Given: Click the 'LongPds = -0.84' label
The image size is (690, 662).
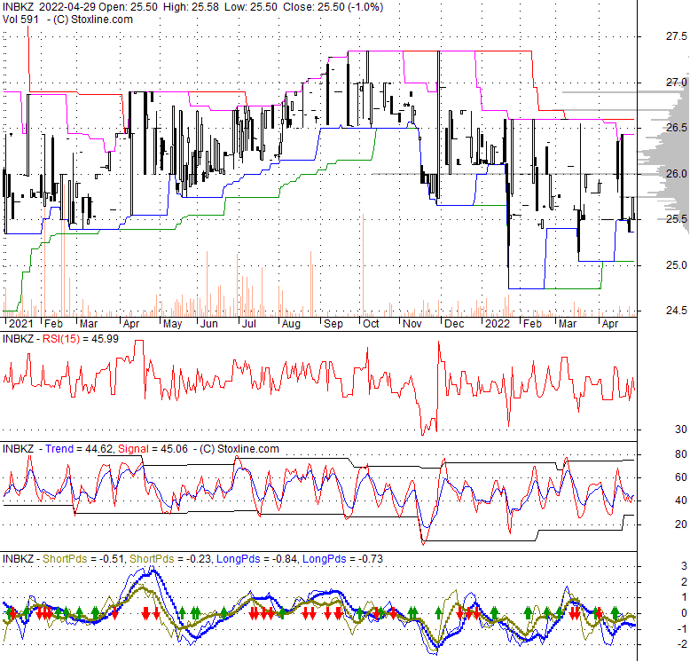Looking at the screenshot, I should click(257, 559).
